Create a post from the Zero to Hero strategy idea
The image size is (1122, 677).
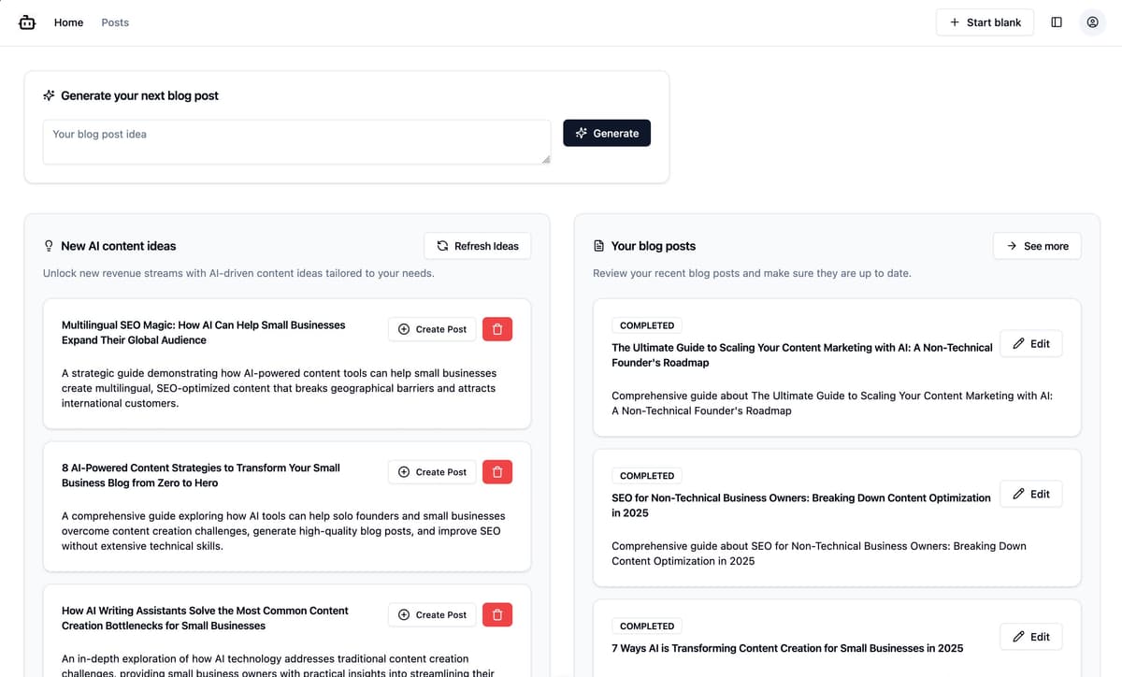431,471
